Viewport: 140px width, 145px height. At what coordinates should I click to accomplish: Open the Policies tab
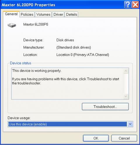click(x=27, y=14)
